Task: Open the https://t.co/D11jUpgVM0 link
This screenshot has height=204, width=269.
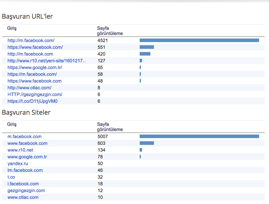Action: (33, 101)
